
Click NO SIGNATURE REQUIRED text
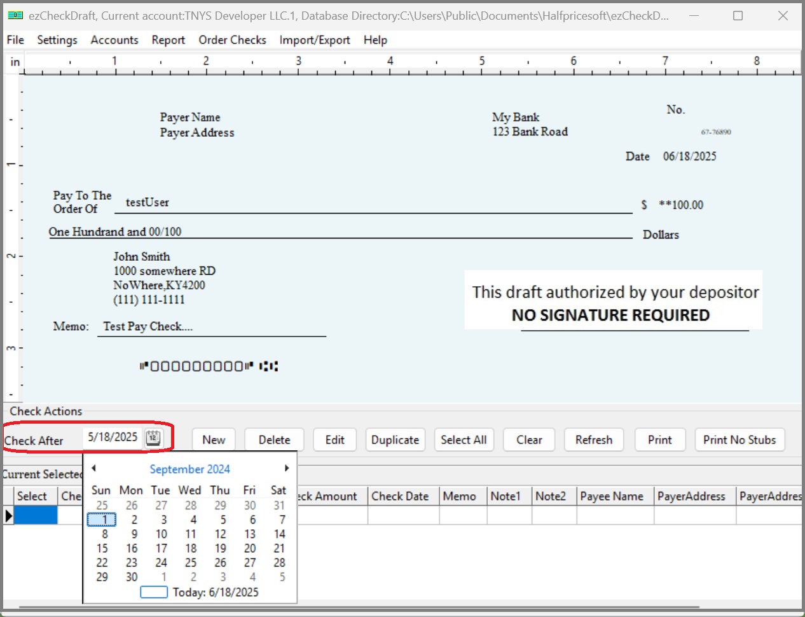(610, 315)
